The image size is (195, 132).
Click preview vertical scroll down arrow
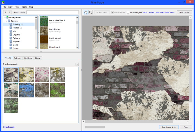pyautogui.click(x=191, y=119)
